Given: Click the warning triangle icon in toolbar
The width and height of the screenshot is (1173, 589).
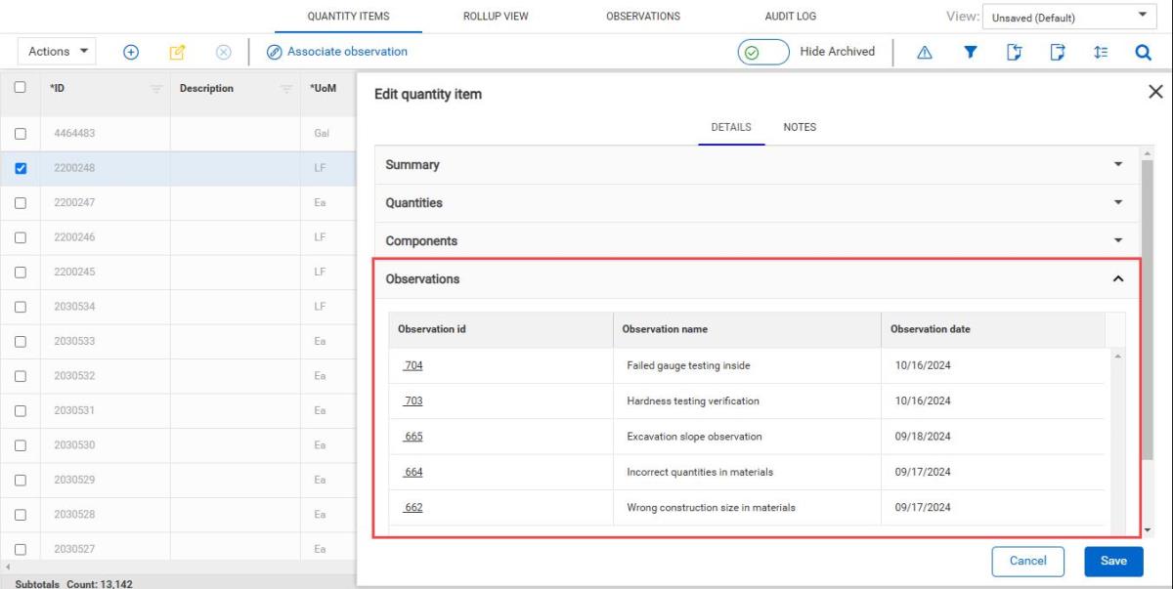Looking at the screenshot, I should (x=924, y=53).
